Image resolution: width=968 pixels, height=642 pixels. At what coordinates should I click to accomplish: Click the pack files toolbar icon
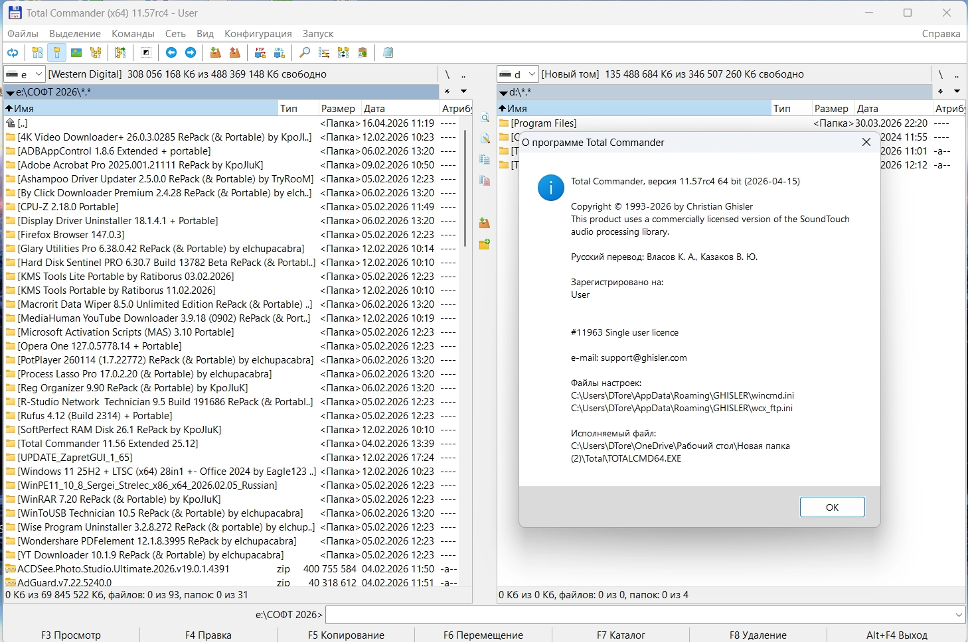[x=215, y=53]
